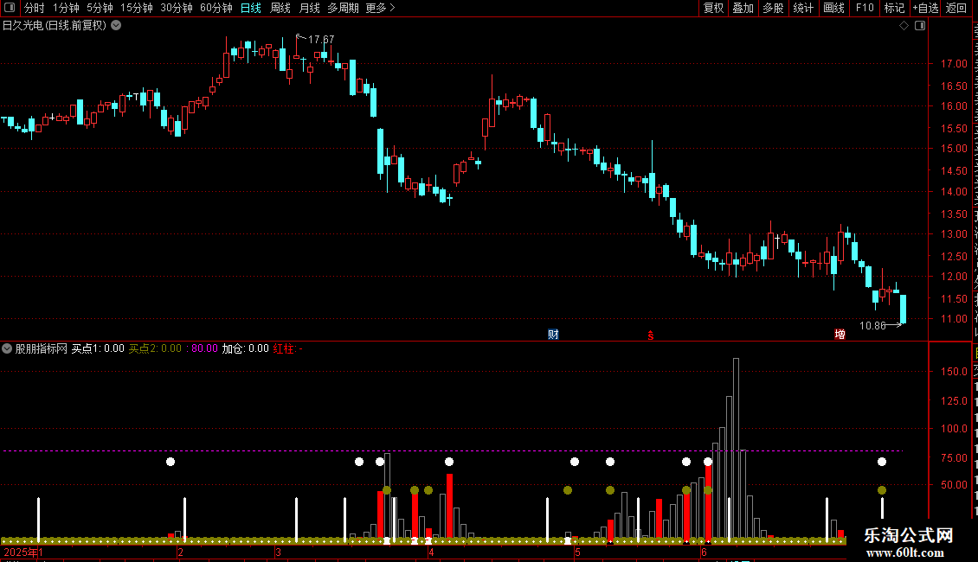Click the 10.86 low price label

(x=872, y=325)
